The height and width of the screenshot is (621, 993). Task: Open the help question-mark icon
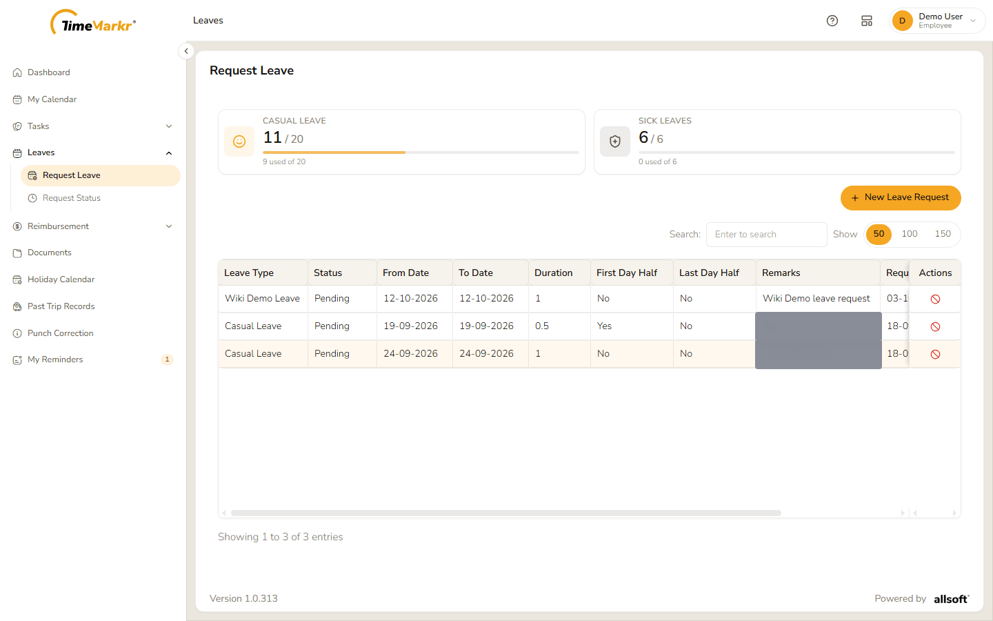[832, 21]
